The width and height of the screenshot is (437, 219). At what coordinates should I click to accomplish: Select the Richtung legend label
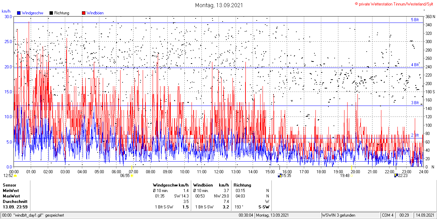pos(62,13)
